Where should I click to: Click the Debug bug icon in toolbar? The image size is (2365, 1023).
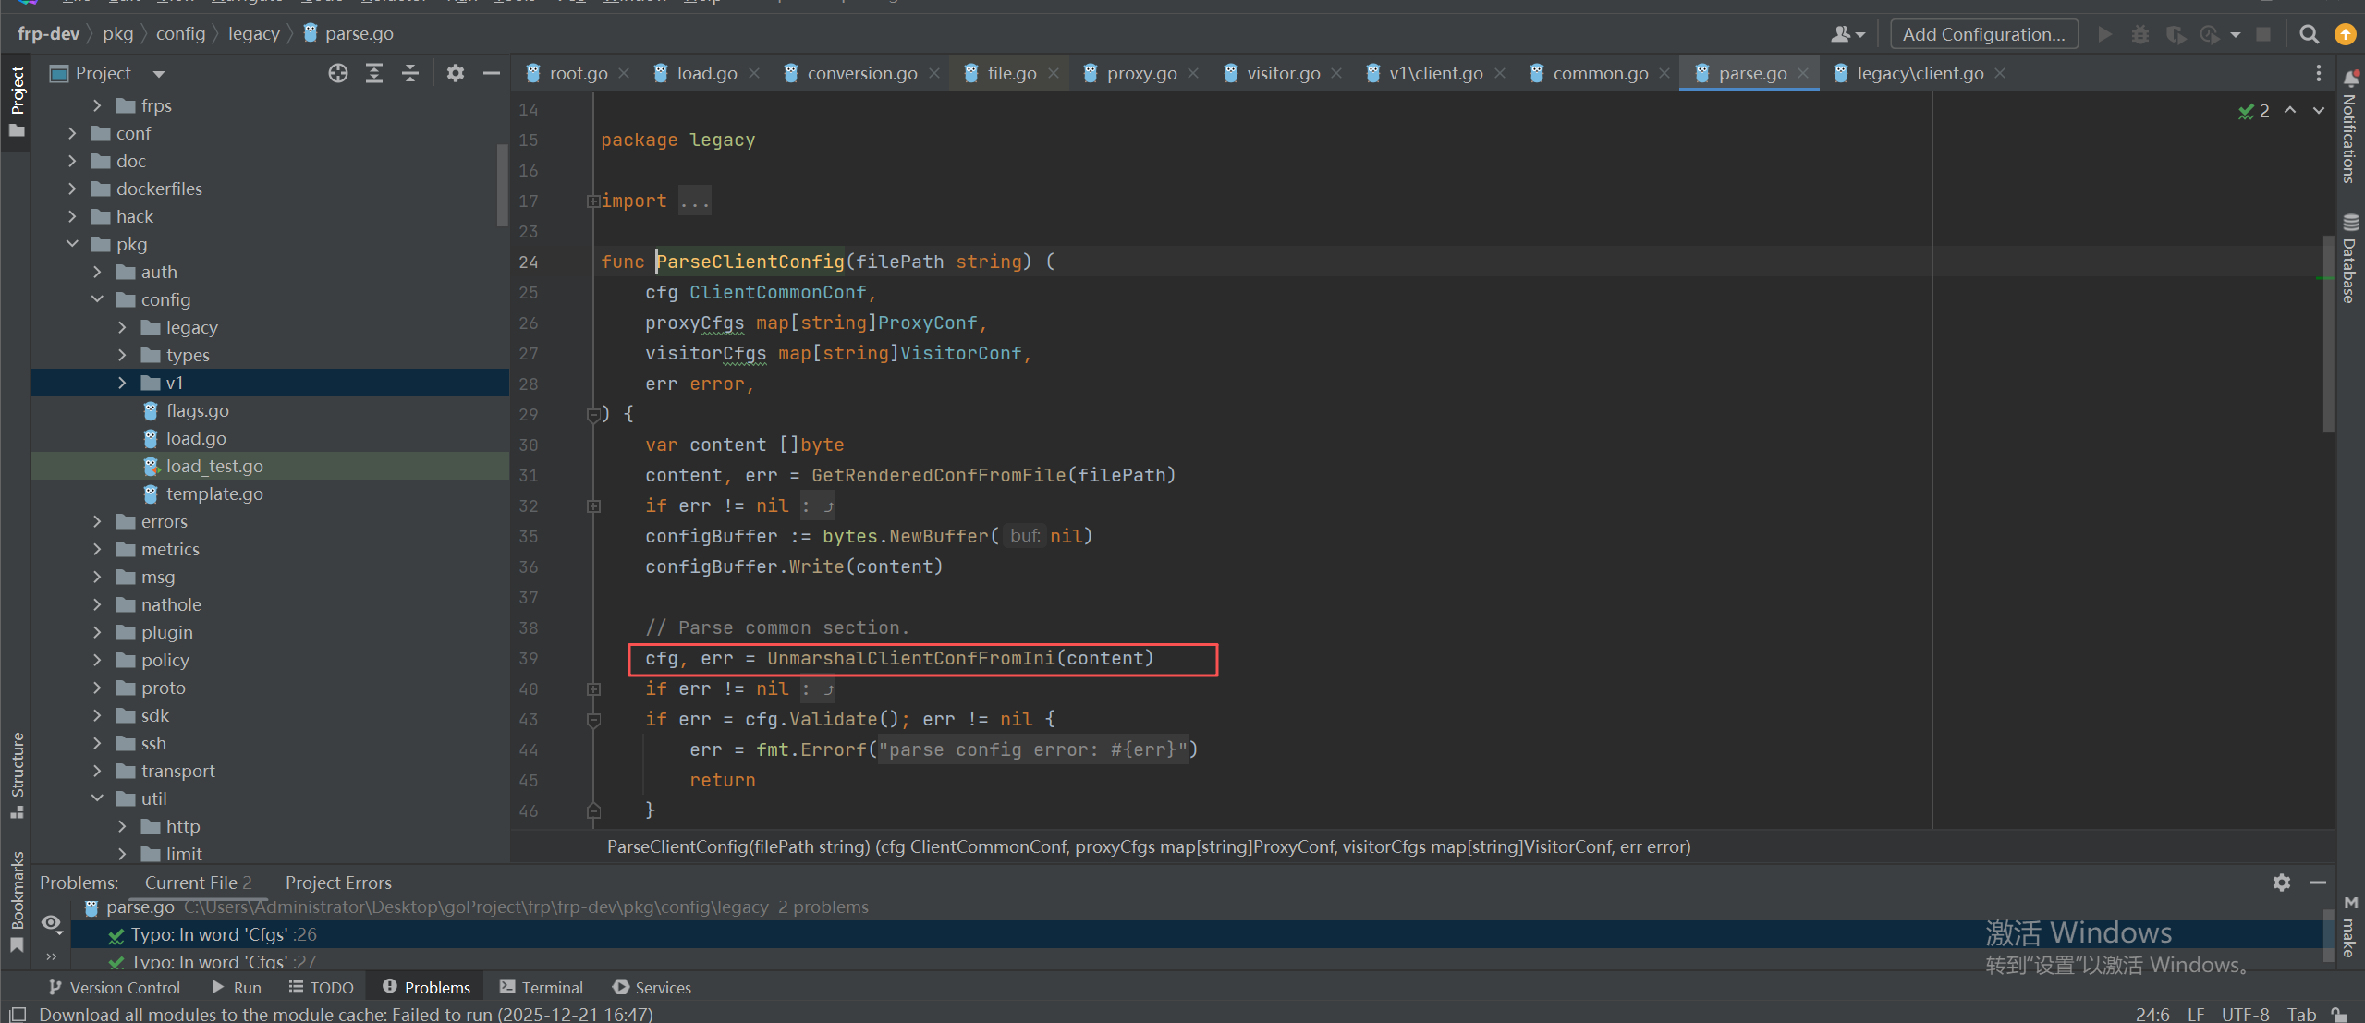tap(2140, 34)
